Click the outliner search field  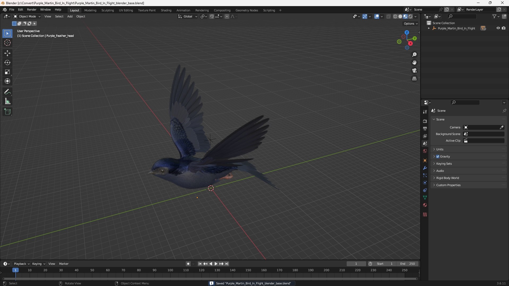pyautogui.click(x=462, y=16)
